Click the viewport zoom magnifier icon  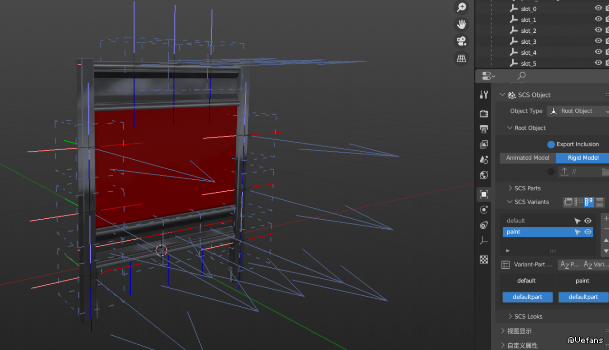(x=461, y=7)
